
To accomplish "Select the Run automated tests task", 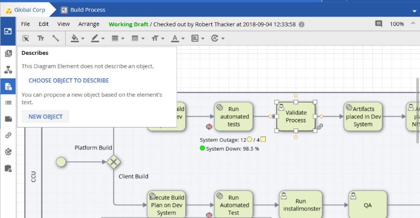I will pos(234,116).
